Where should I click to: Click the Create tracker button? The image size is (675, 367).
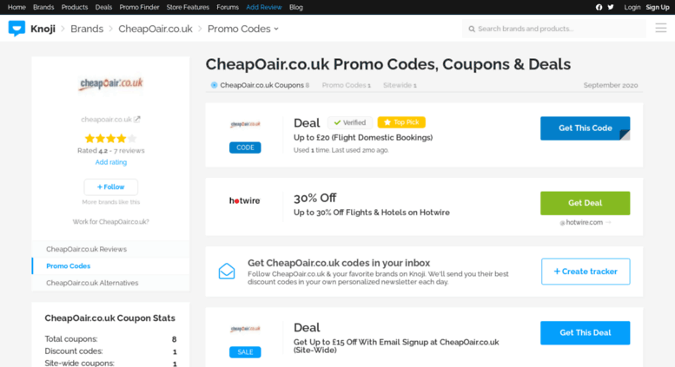click(586, 272)
